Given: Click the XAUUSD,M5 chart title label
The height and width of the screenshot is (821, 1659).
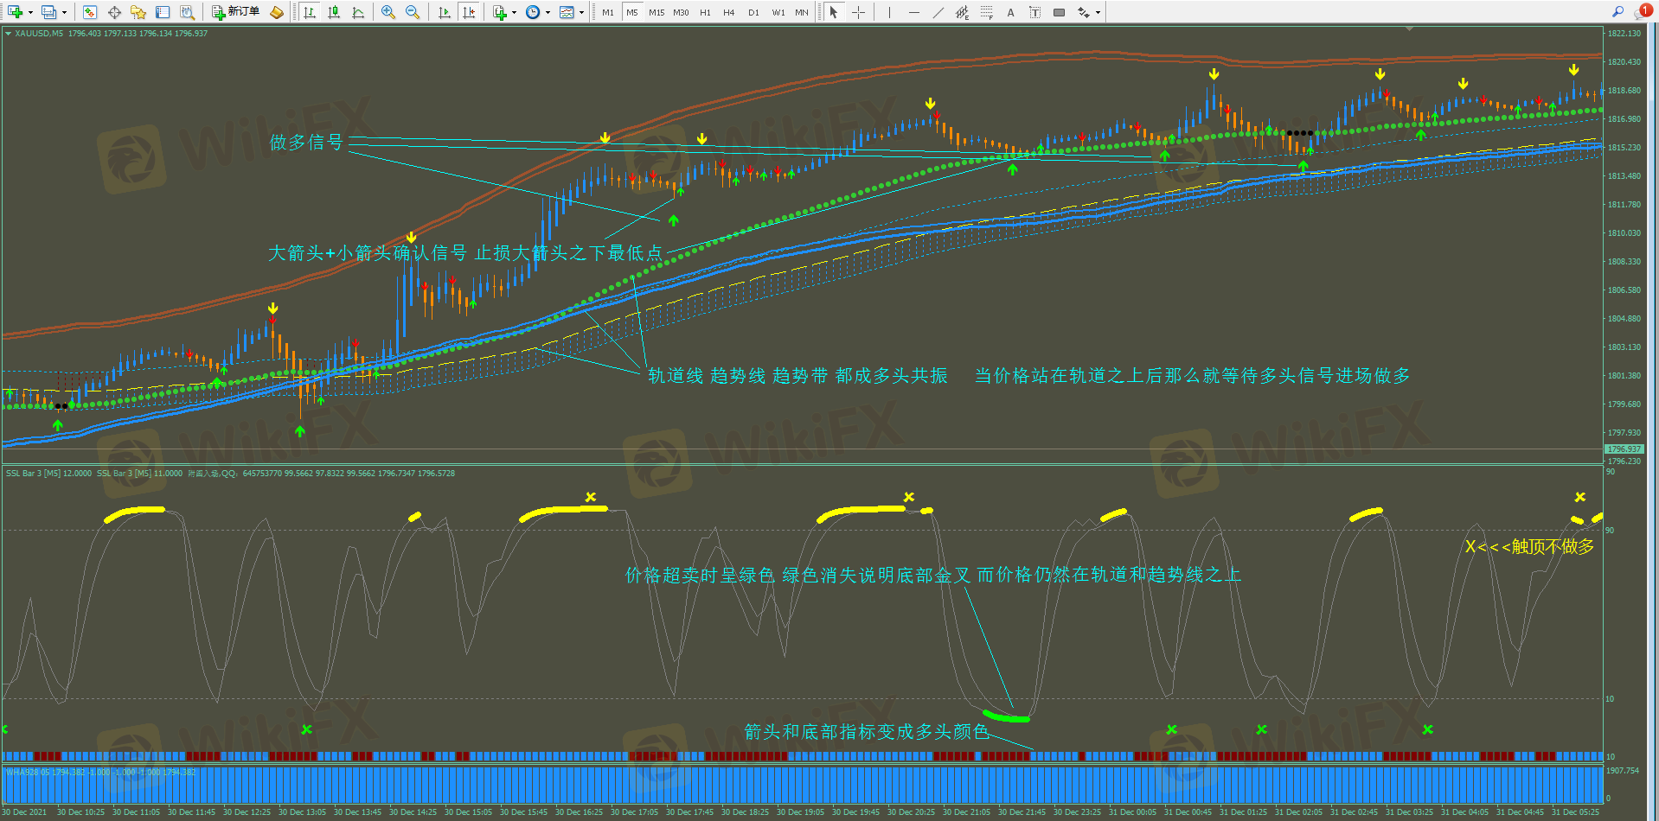Looking at the screenshot, I should pyautogui.click(x=38, y=34).
